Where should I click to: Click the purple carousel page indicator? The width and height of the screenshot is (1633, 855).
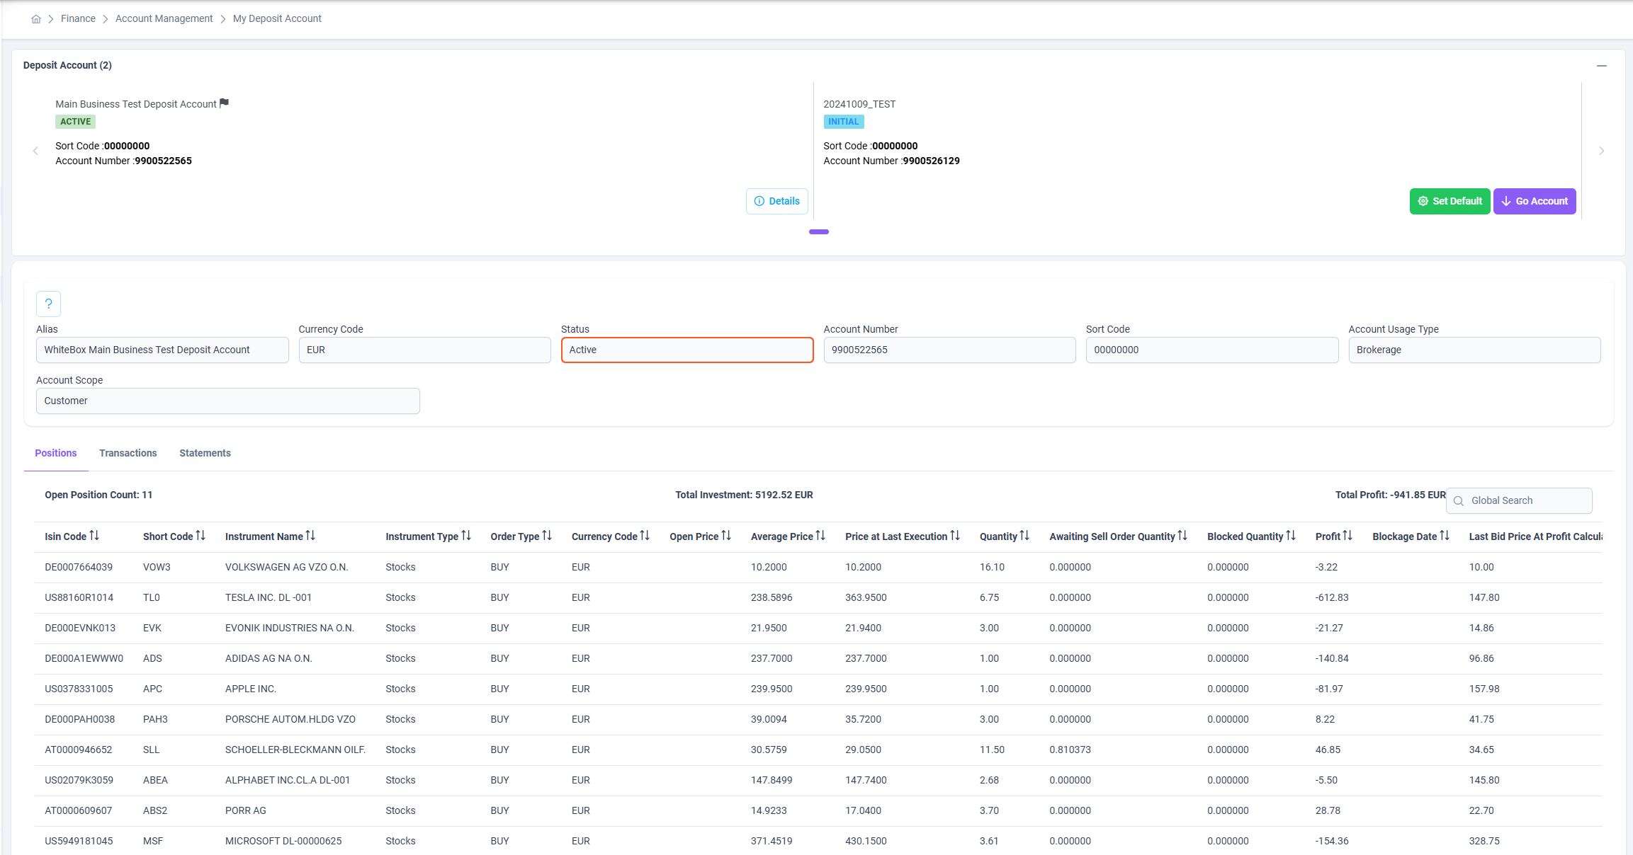819,231
